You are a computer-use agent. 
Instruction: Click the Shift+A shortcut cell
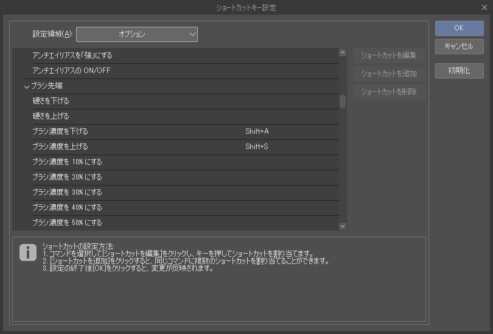[257, 131]
